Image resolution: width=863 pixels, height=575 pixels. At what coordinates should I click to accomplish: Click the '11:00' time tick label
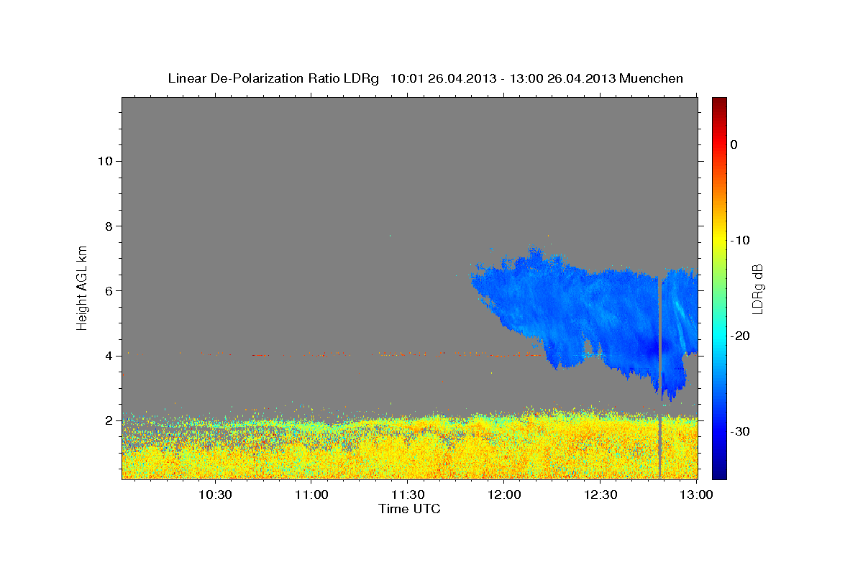point(312,494)
